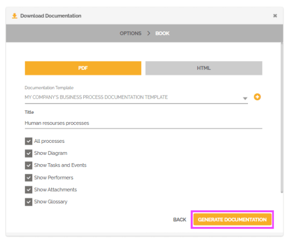The image size is (290, 245).
Task: Click the orange plus icon to add a template
Action: (x=257, y=97)
